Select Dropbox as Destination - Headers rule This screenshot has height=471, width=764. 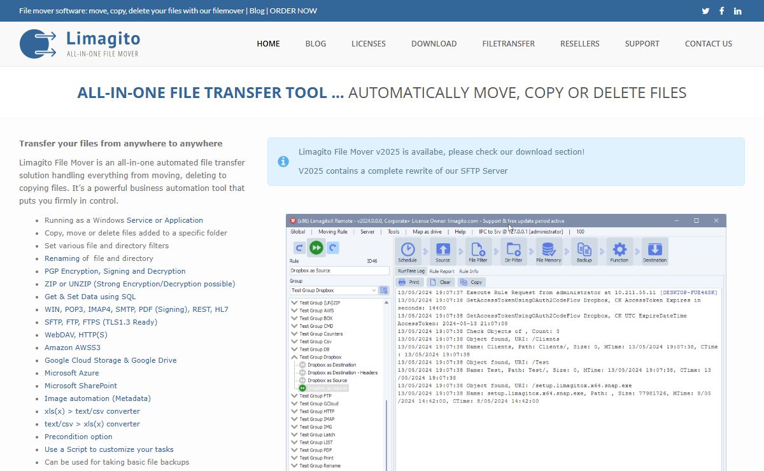coord(343,373)
